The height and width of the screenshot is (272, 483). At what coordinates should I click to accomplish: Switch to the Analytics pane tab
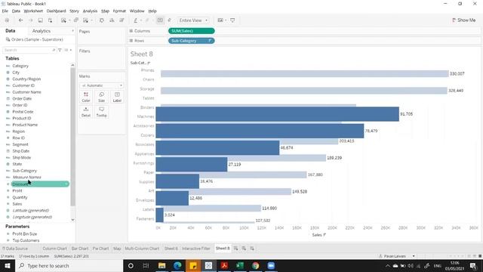tap(42, 31)
